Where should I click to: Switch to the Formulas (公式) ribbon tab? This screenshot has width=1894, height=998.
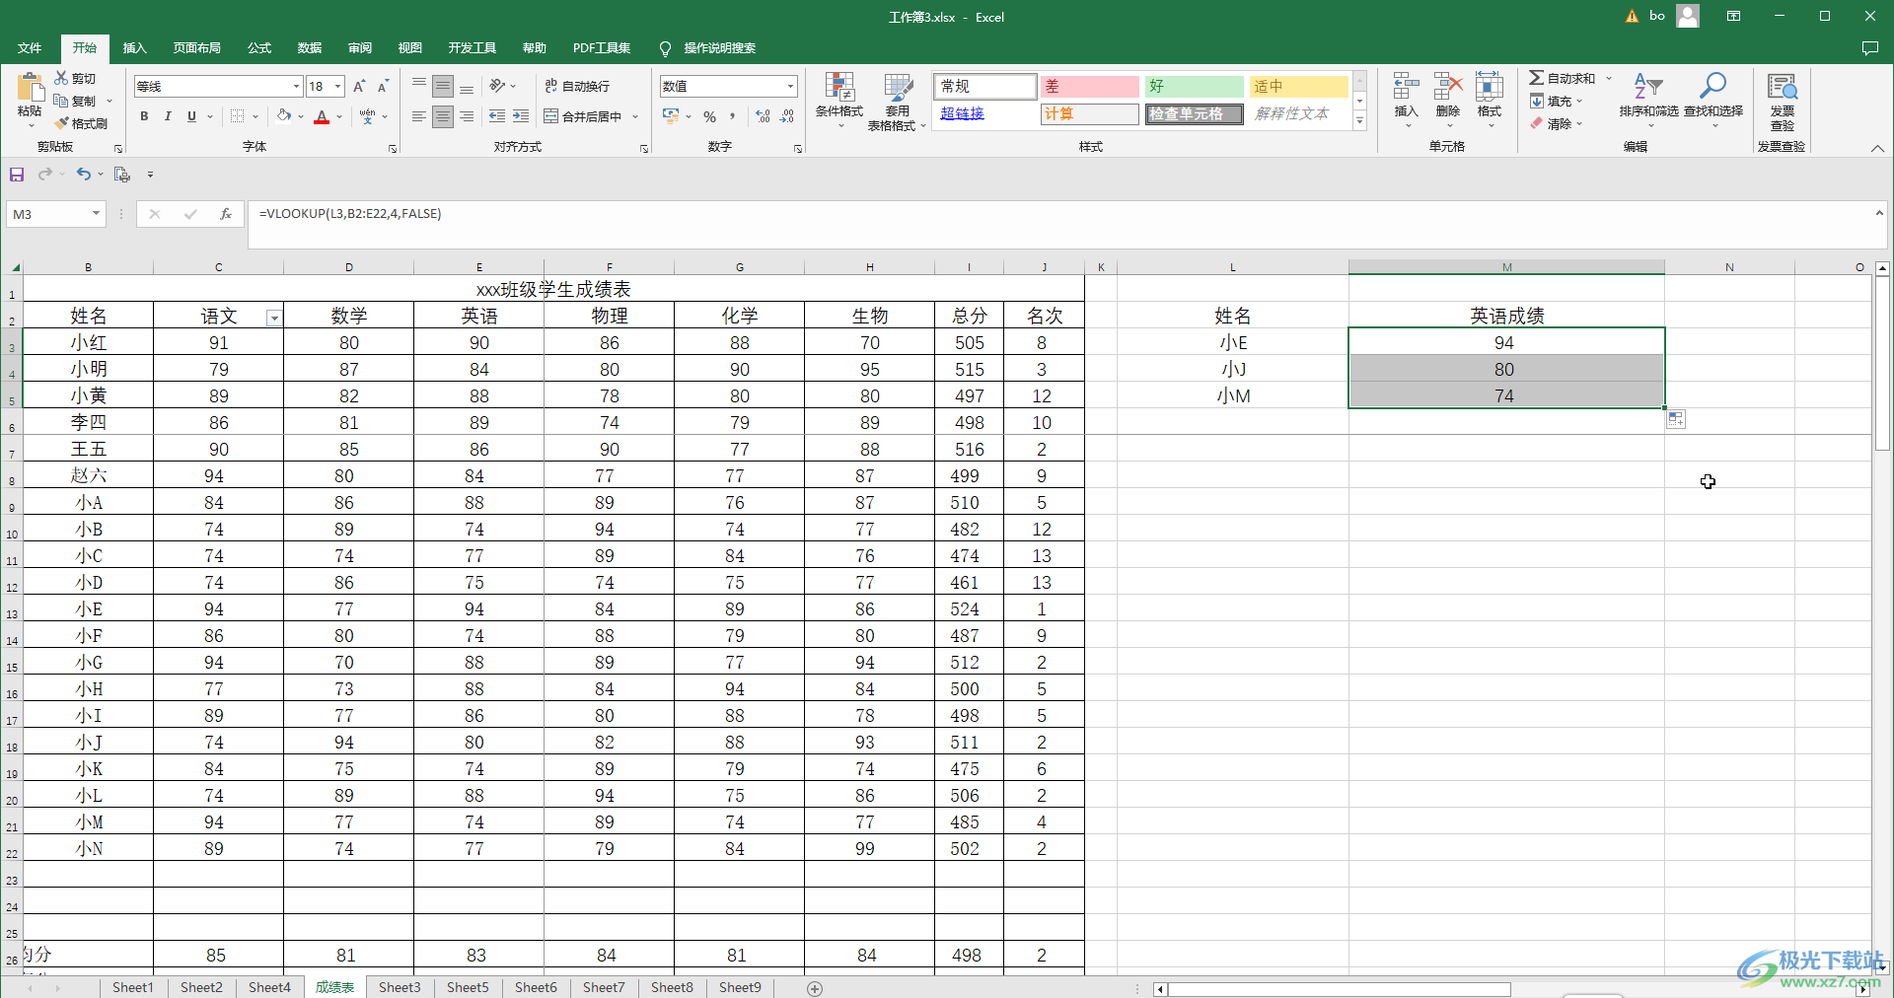tap(259, 48)
